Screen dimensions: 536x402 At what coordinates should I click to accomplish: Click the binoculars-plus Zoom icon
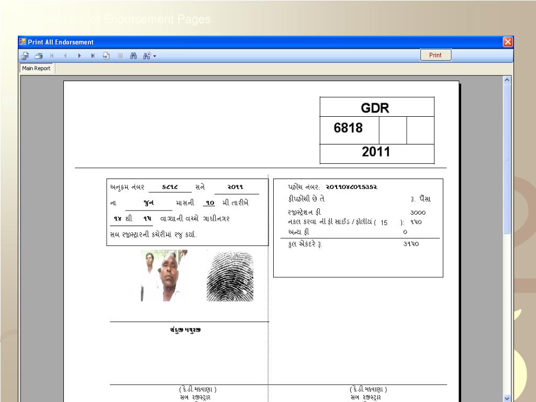pos(147,55)
